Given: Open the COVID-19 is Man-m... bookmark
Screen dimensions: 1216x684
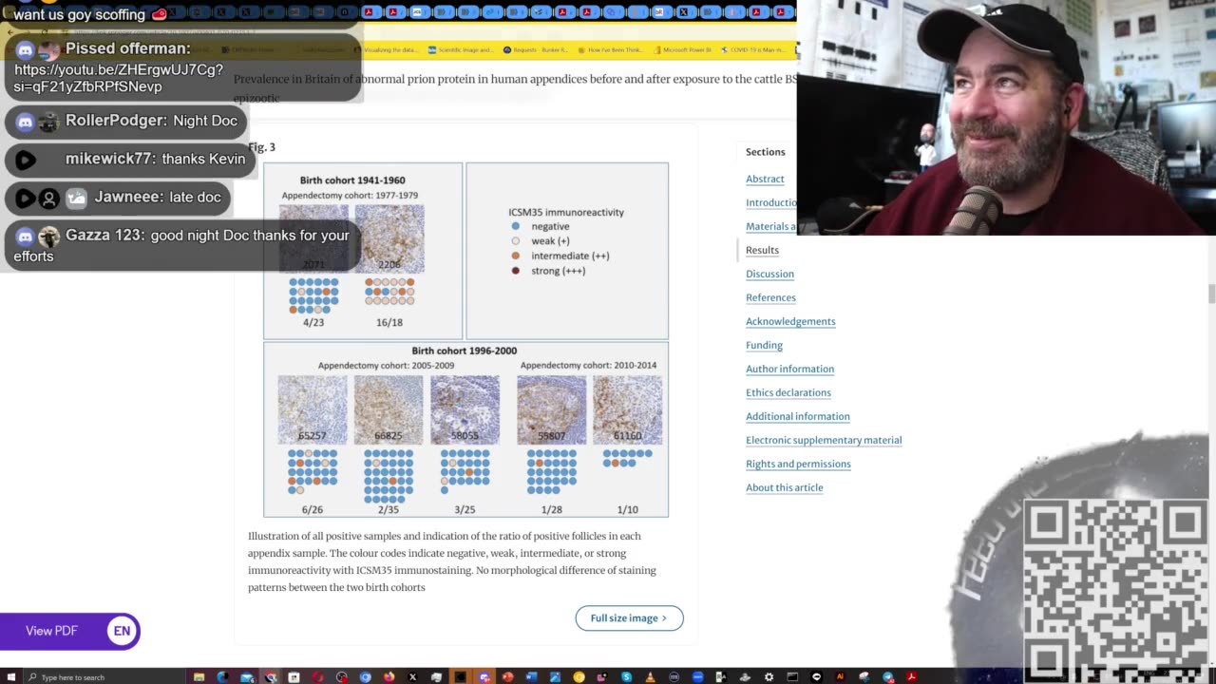Looking at the screenshot, I should [755, 49].
